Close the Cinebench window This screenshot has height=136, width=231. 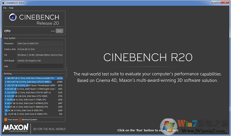coord(225,2)
